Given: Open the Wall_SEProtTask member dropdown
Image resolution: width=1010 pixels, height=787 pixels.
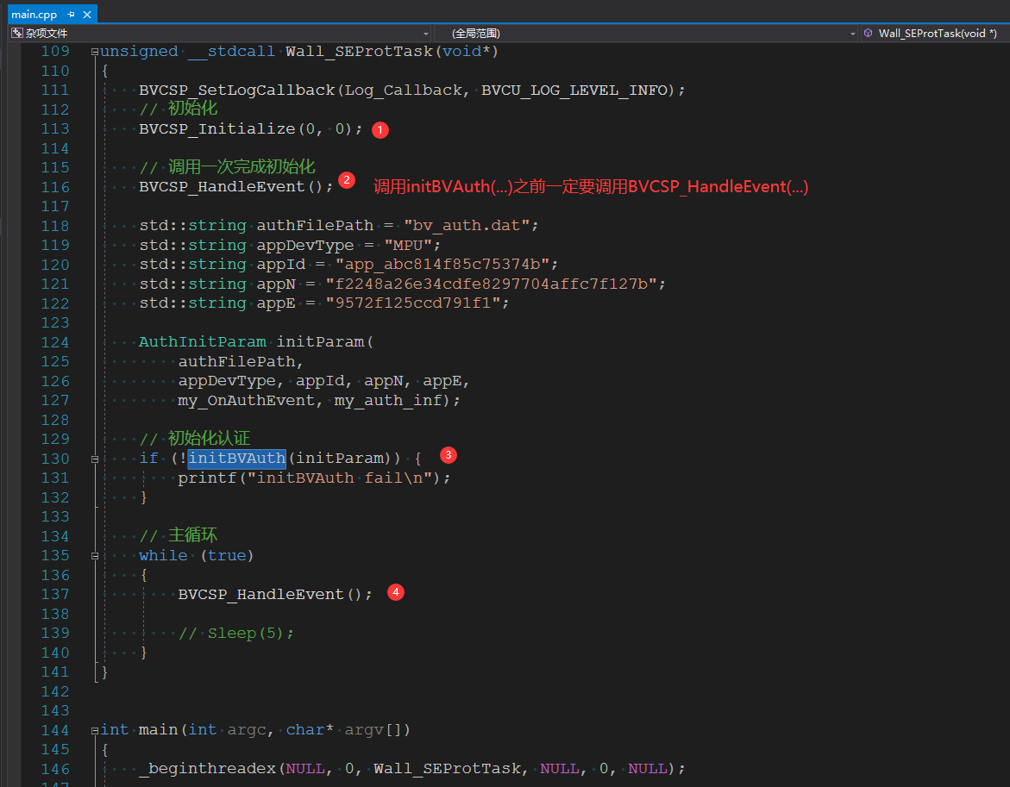Looking at the screenshot, I should click(936, 34).
